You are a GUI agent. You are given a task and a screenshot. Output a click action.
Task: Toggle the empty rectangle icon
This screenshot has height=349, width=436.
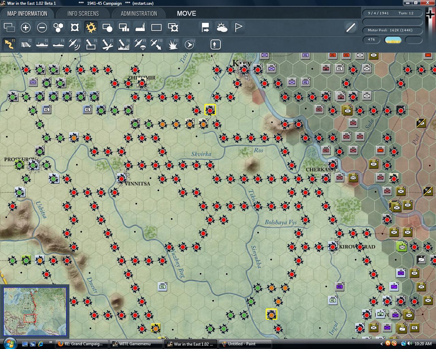click(156, 27)
